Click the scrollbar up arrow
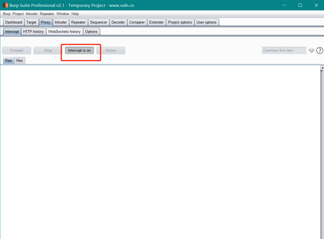Image resolution: width=324 pixels, height=239 pixels. point(322,68)
